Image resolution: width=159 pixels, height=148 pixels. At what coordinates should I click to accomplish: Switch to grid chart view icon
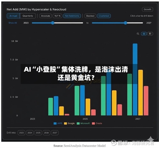click(x=144, y=34)
